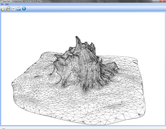Click the Deep View application title icon
This screenshot has width=166, height=129.
(x=1, y=1)
